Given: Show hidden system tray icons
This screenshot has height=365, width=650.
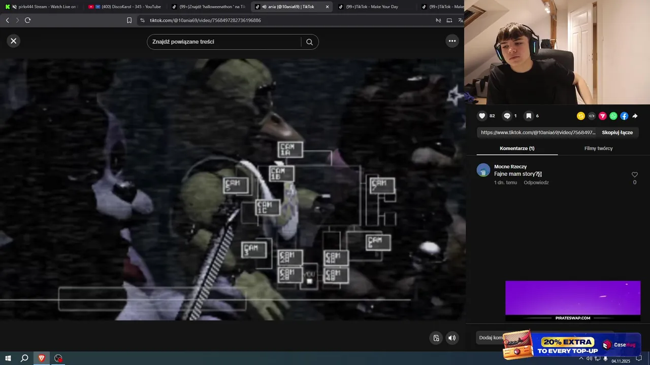Looking at the screenshot, I should click(x=581, y=358).
